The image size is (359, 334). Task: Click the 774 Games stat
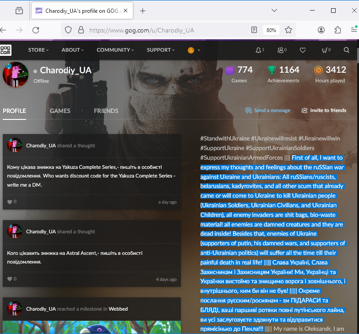coord(239,74)
